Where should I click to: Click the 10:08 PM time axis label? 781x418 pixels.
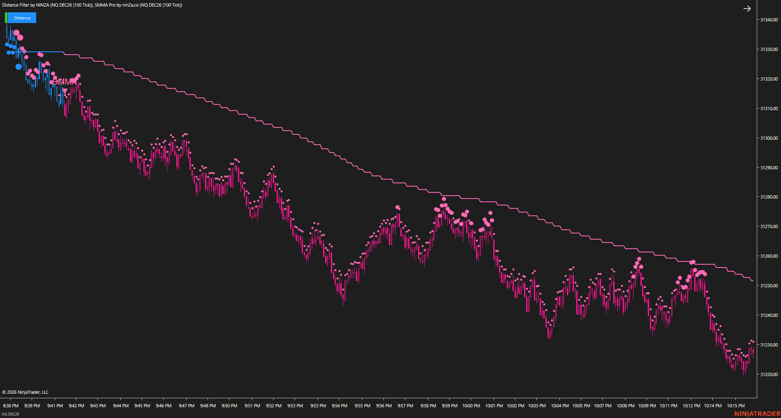626,406
